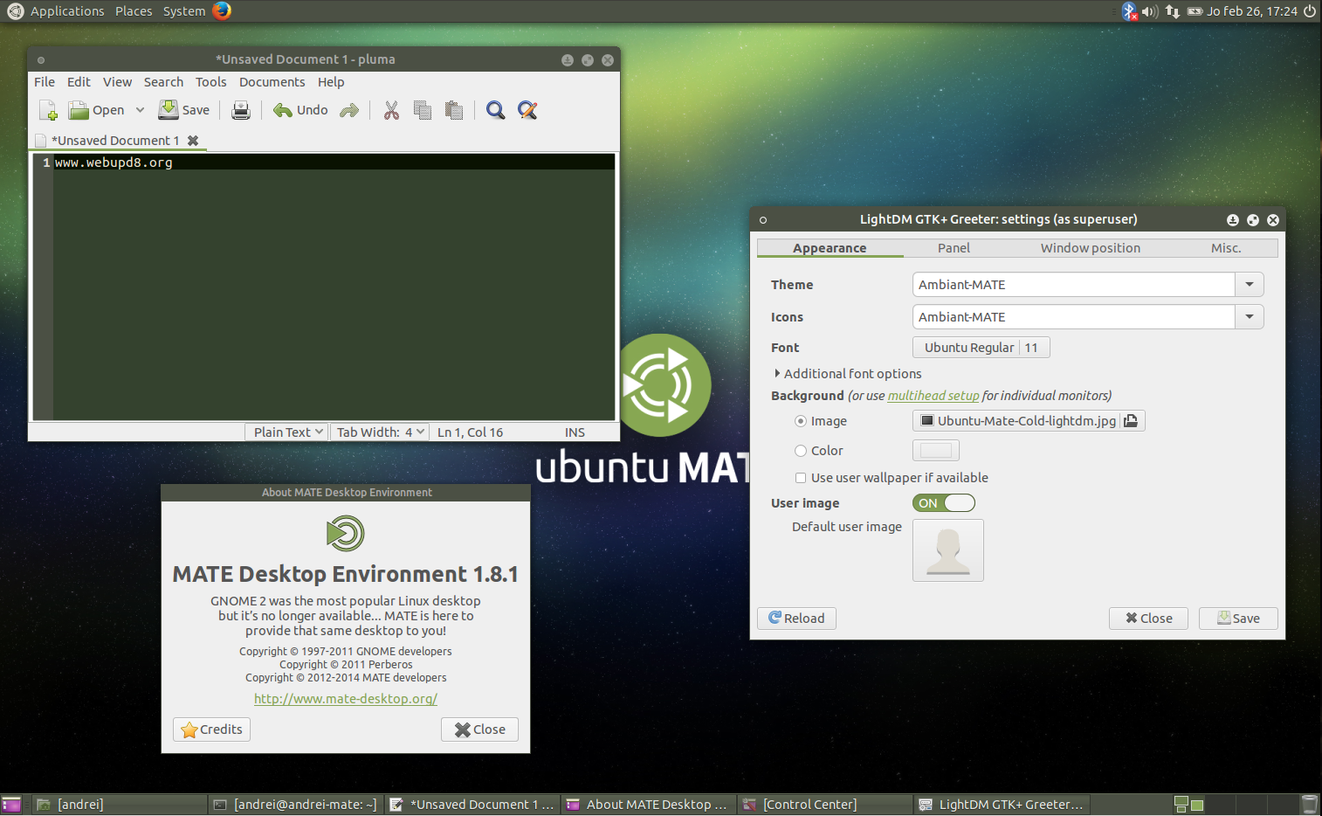This screenshot has width=1322, height=816.
Task: Select the Cut icon in pluma toolbar
Action: [x=390, y=110]
